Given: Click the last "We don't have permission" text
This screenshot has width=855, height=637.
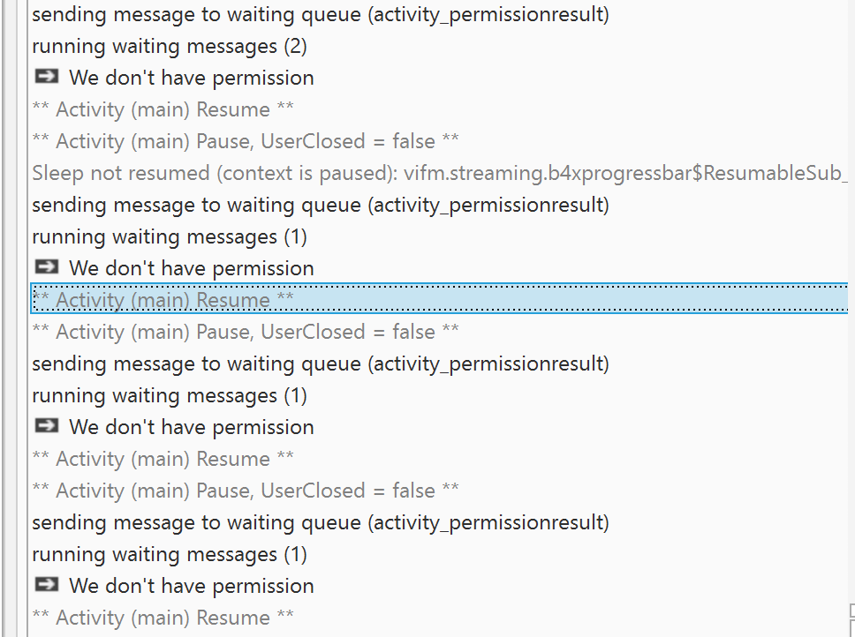Looking at the screenshot, I should pyautogui.click(x=192, y=586).
